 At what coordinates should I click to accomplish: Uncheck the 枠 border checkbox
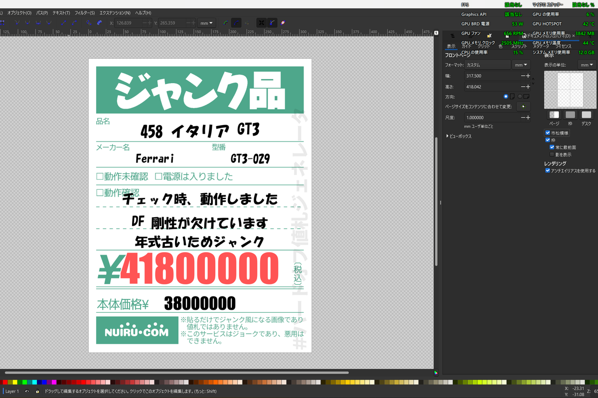point(548,140)
